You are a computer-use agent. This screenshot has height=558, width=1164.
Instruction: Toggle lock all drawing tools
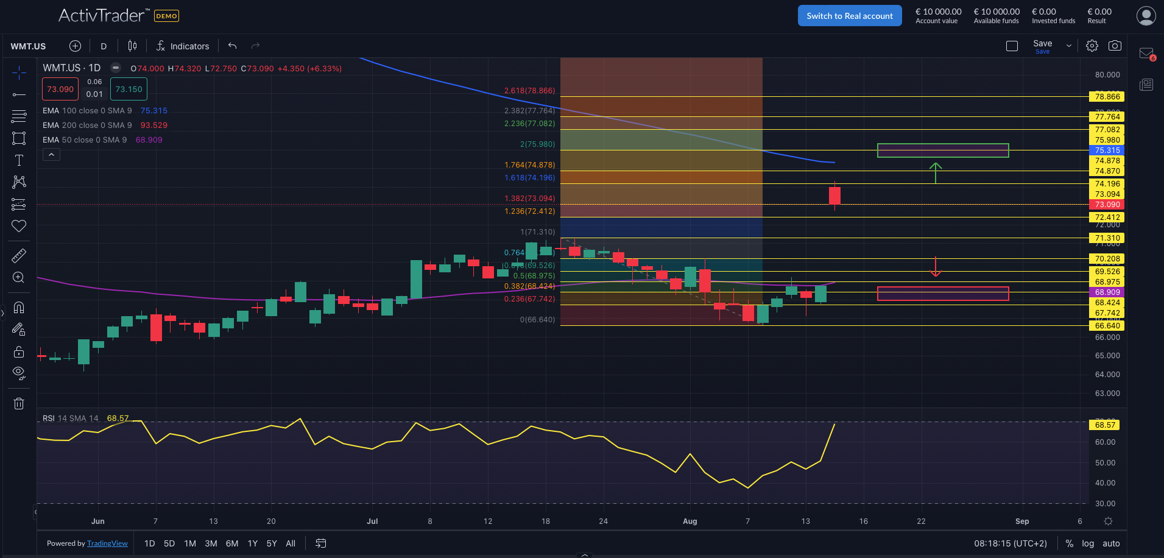(x=19, y=352)
